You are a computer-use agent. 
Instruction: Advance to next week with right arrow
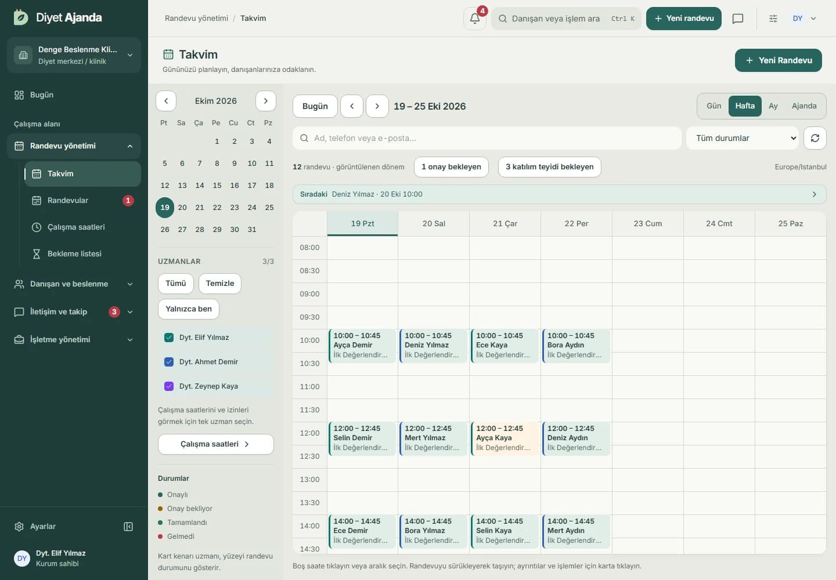coord(377,106)
